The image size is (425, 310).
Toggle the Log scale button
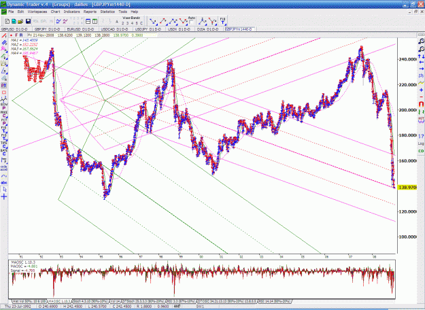pyautogui.click(x=421, y=143)
